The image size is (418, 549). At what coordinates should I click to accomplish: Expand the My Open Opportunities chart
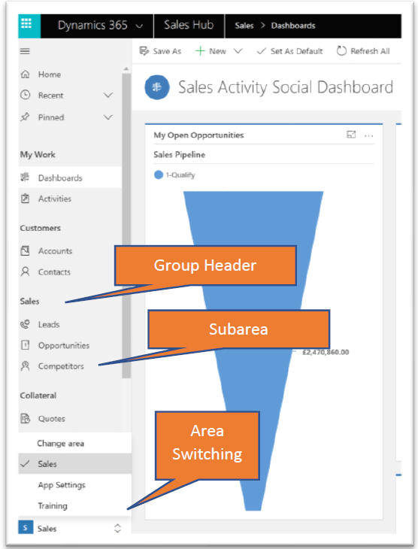(x=351, y=135)
